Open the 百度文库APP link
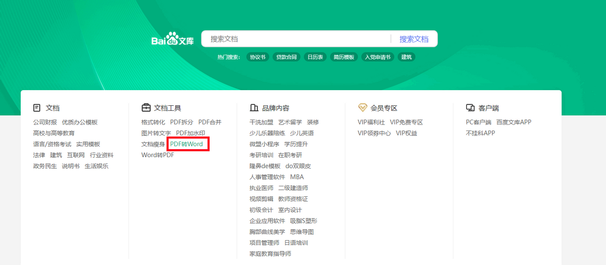Image resolution: width=606 pixels, height=265 pixels. (514, 122)
